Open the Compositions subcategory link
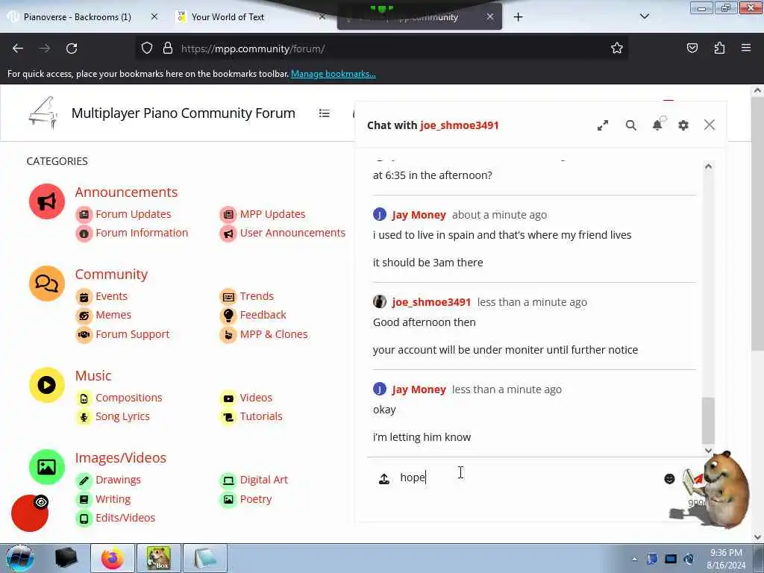764x573 pixels. click(128, 398)
